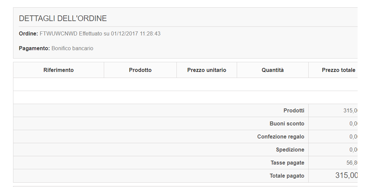Click the Tasse pagate row label
This screenshot has width=369, height=187.
click(x=287, y=163)
